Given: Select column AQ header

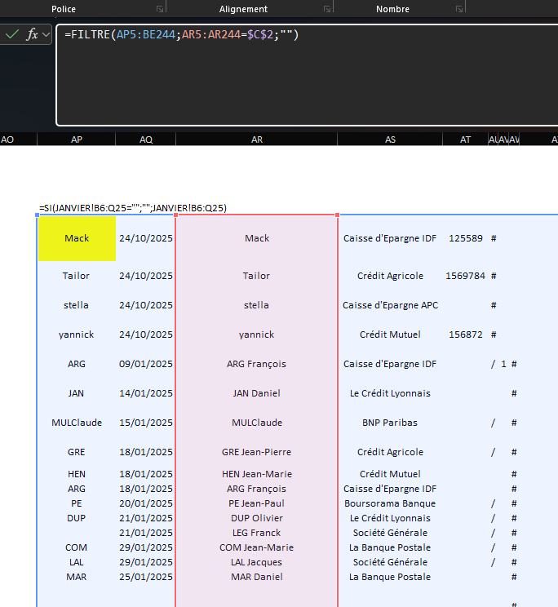Looking at the screenshot, I should (x=146, y=140).
